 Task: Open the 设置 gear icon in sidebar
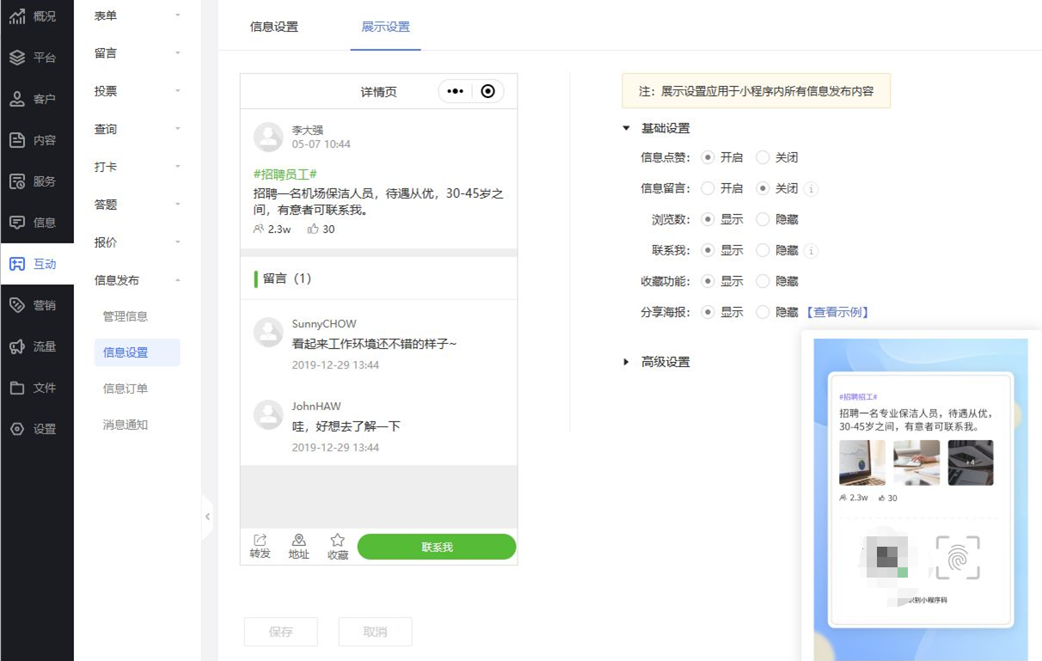point(17,429)
